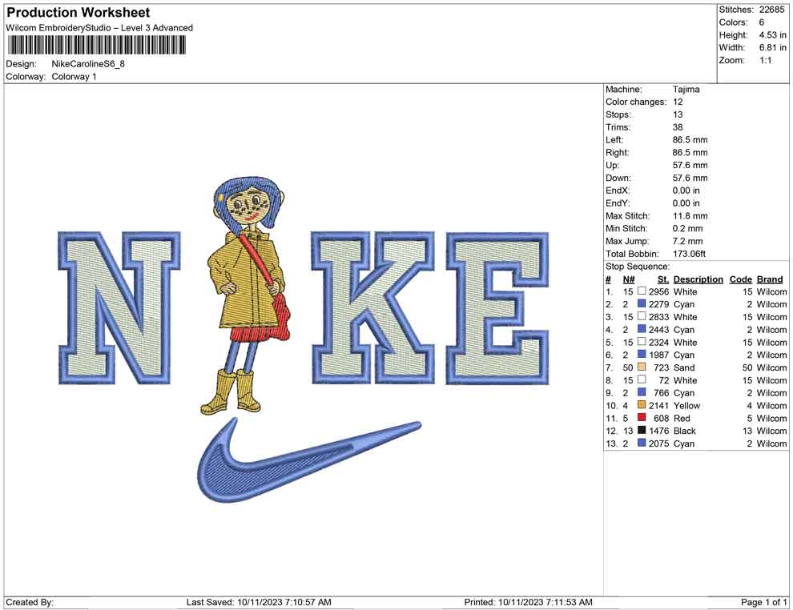Click the Code column header
The height and width of the screenshot is (610, 793).
pos(740,279)
